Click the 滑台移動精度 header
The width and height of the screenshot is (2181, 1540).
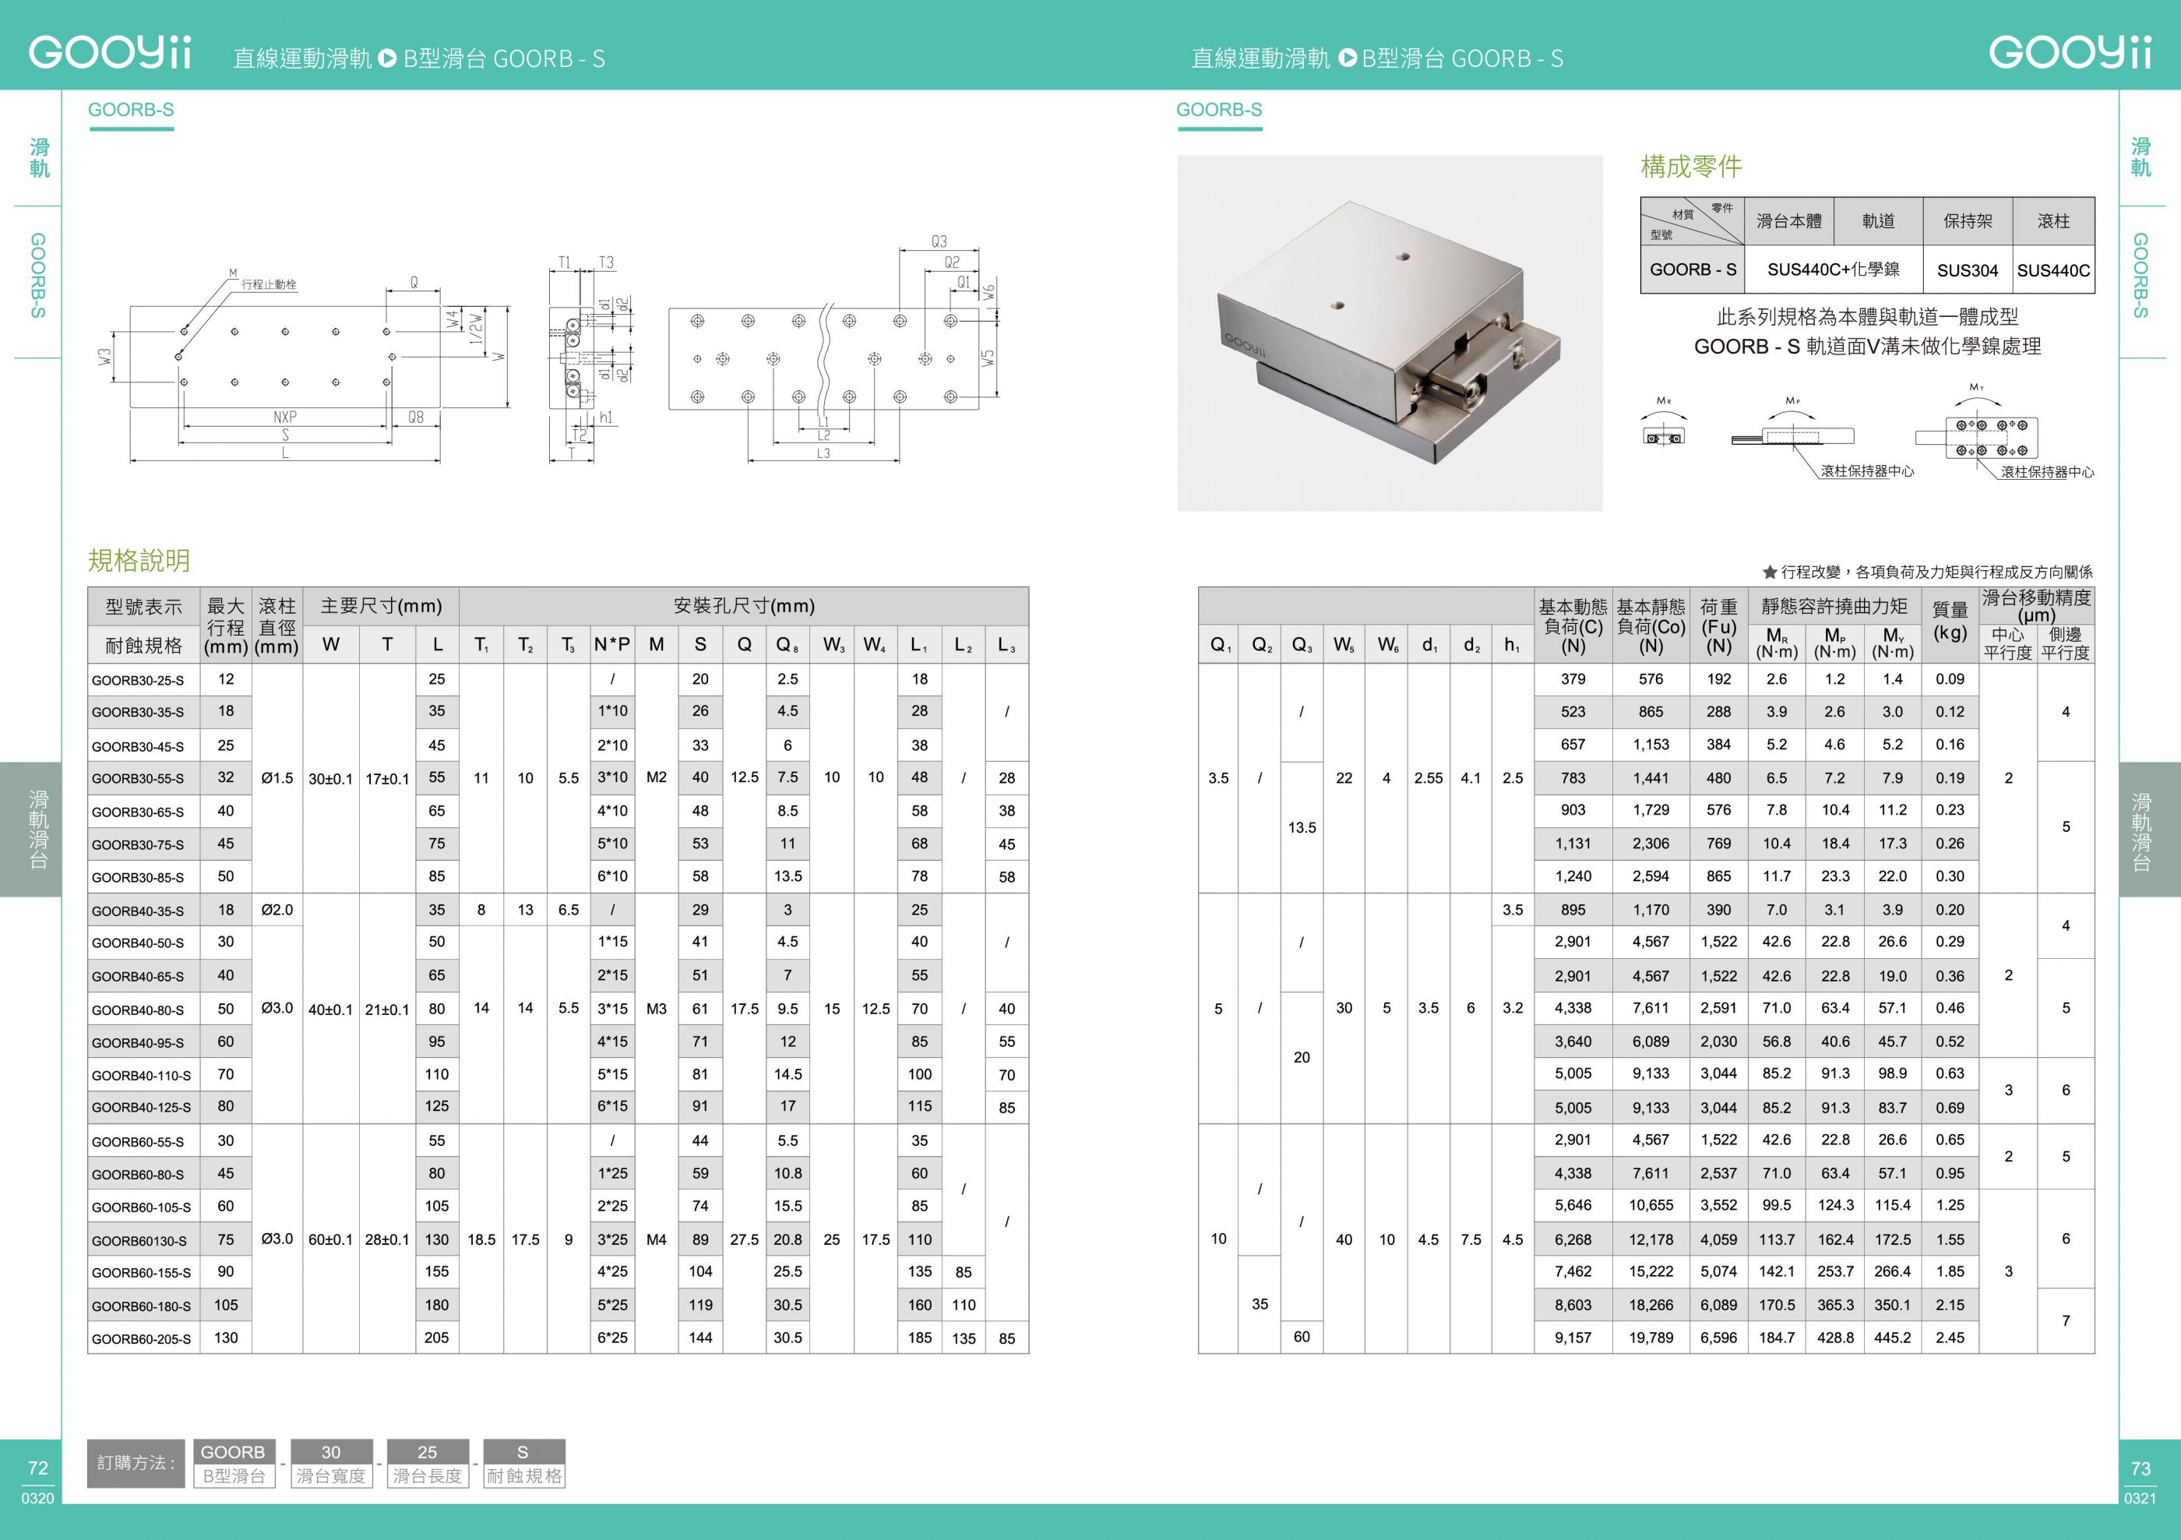click(x=2037, y=605)
